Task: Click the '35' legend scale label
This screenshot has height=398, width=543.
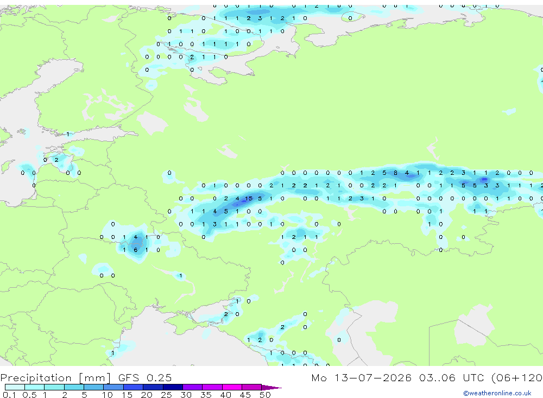Action: click(206, 395)
